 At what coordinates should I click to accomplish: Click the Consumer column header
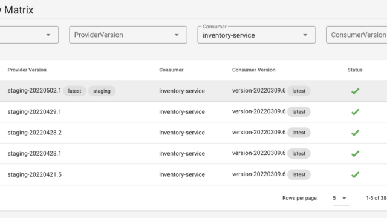pyautogui.click(x=171, y=70)
